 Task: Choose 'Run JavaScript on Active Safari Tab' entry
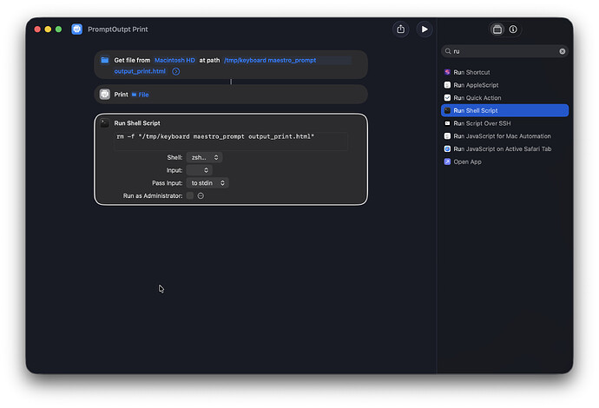pos(504,149)
